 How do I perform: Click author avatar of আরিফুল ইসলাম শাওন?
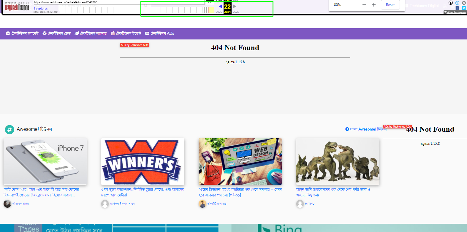tap(105, 204)
